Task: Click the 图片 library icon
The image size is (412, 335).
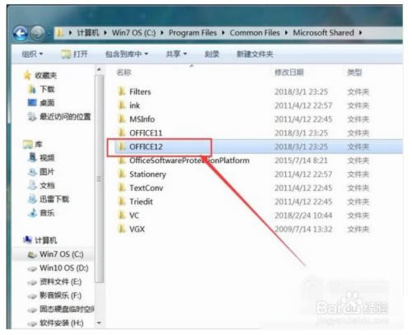Action: click(x=32, y=172)
